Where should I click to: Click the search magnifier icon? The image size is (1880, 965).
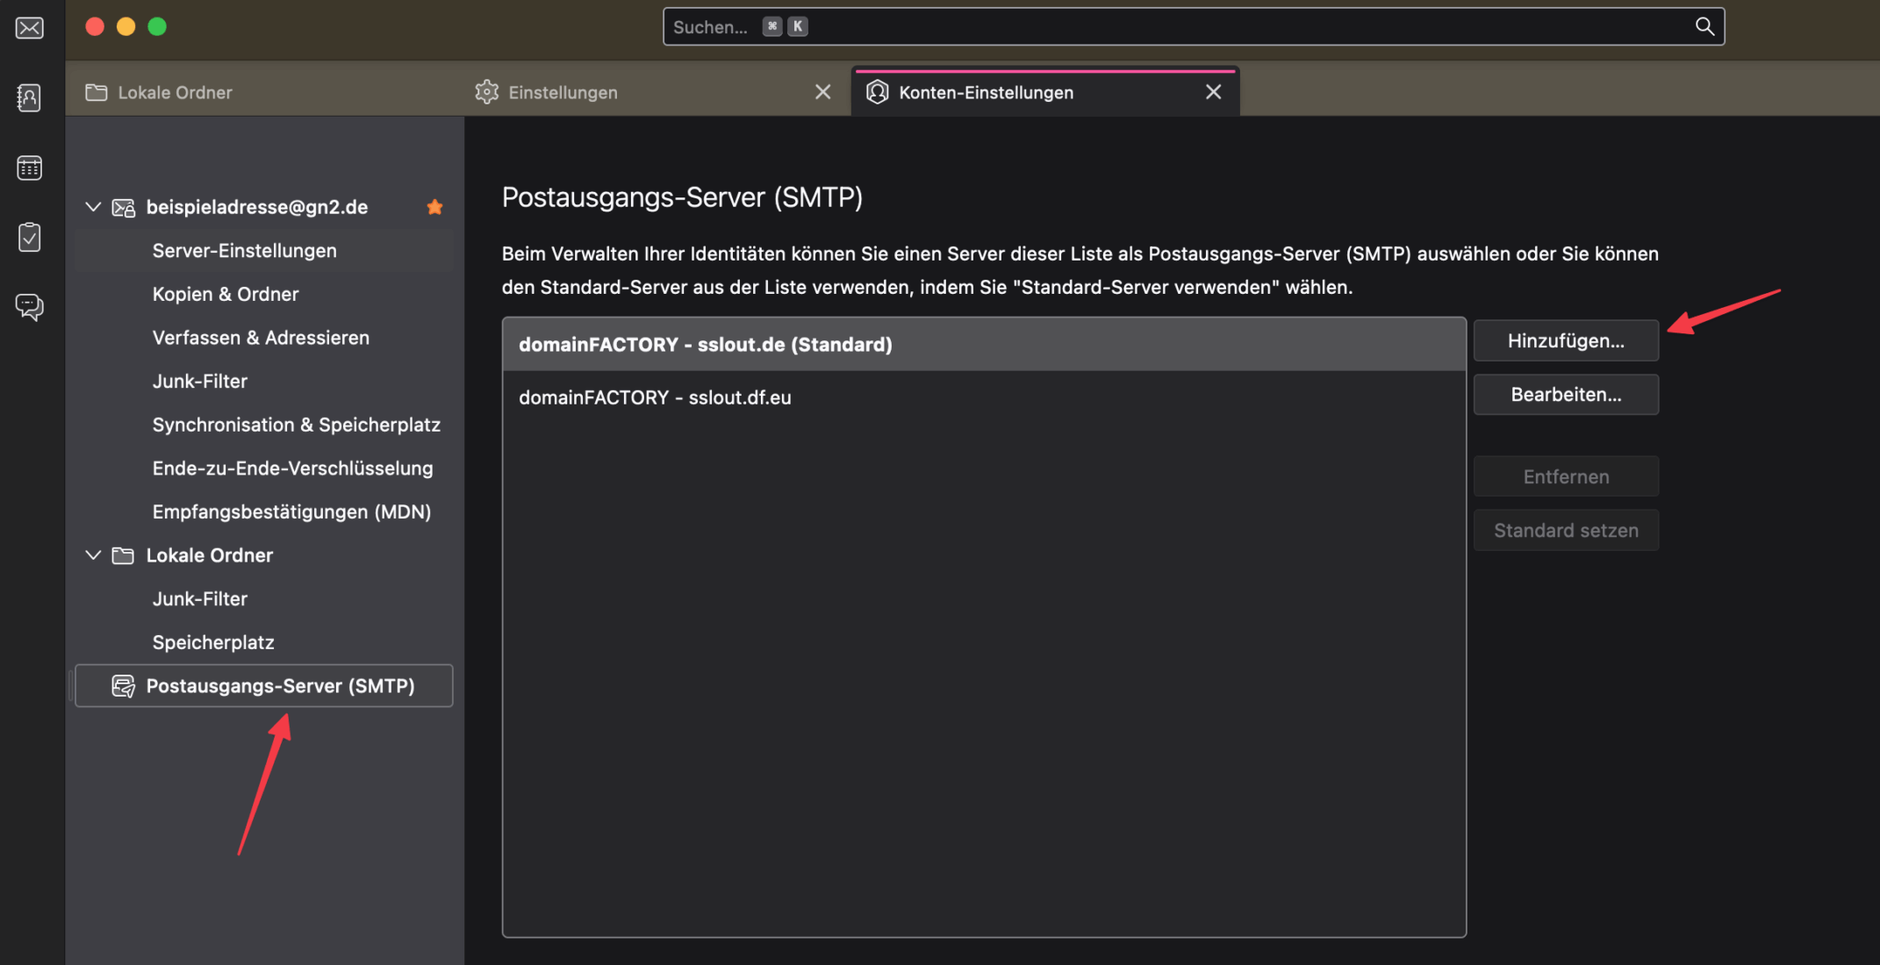tap(1704, 26)
